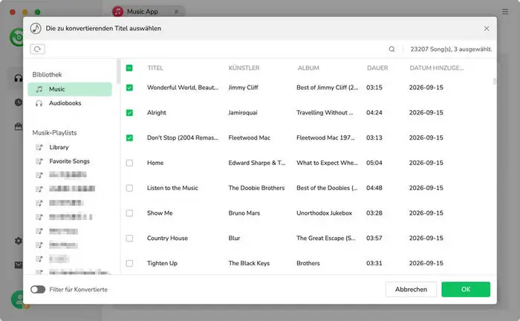Click the playlist icon beside Library
This screenshot has height=321, width=520.
tap(39, 147)
